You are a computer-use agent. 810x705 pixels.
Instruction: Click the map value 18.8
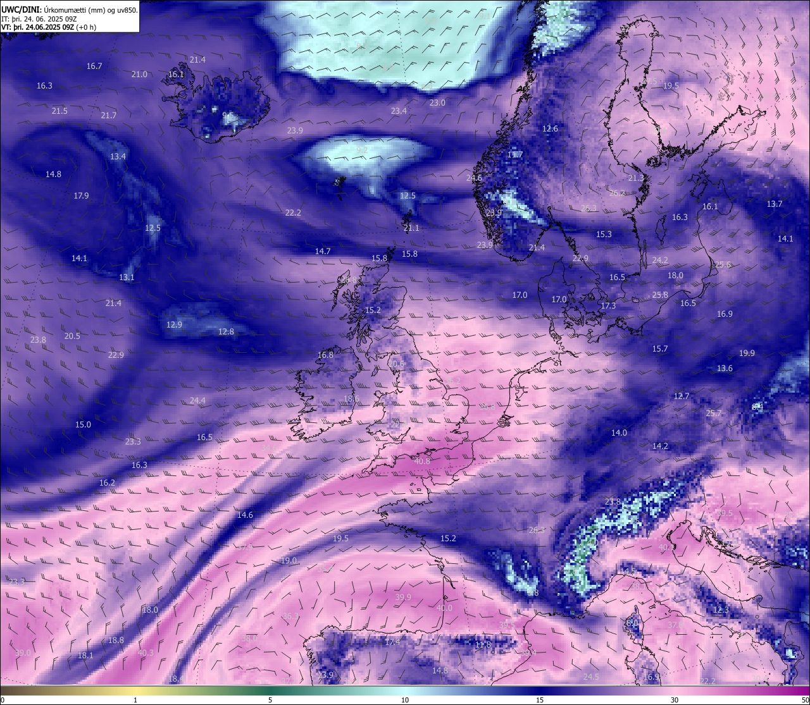[116, 641]
